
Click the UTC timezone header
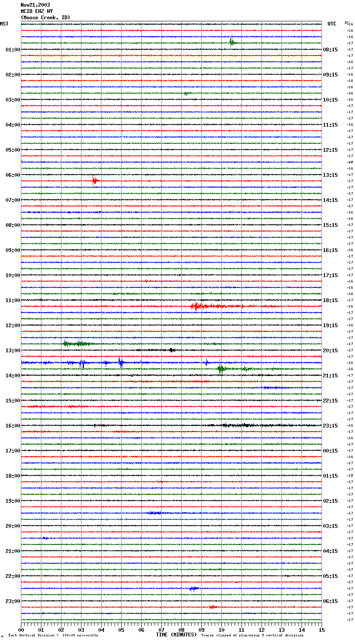click(332, 24)
